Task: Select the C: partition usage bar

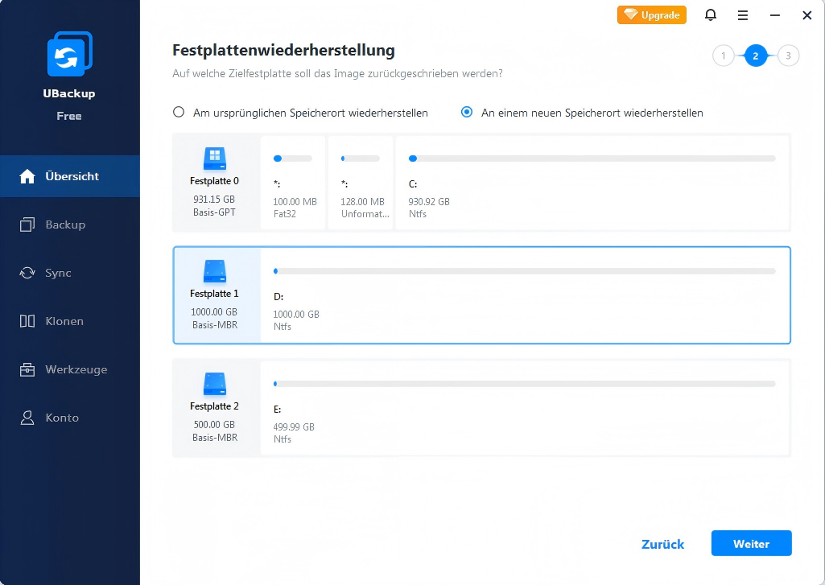Action: 592,159
